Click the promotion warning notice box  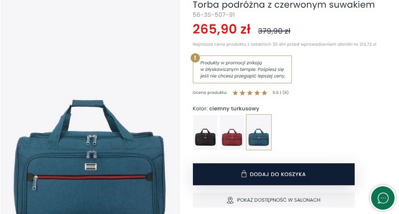click(x=242, y=69)
